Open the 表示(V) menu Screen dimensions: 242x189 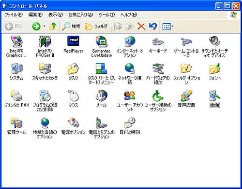coord(56,15)
